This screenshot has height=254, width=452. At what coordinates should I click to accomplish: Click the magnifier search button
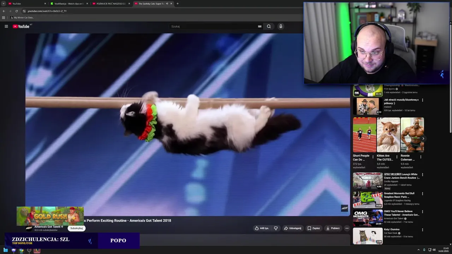click(x=269, y=26)
